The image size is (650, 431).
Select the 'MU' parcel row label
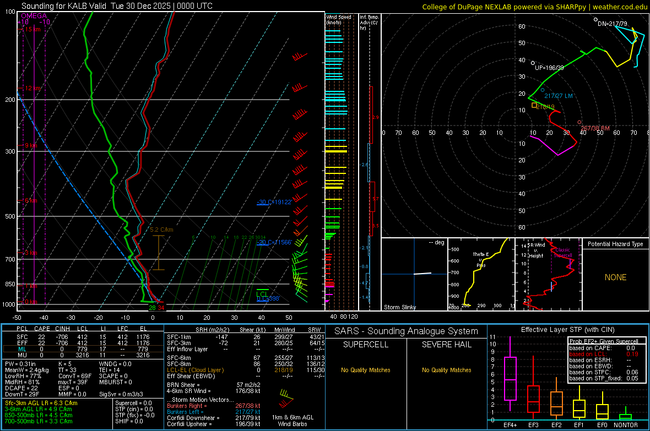click(x=22, y=355)
